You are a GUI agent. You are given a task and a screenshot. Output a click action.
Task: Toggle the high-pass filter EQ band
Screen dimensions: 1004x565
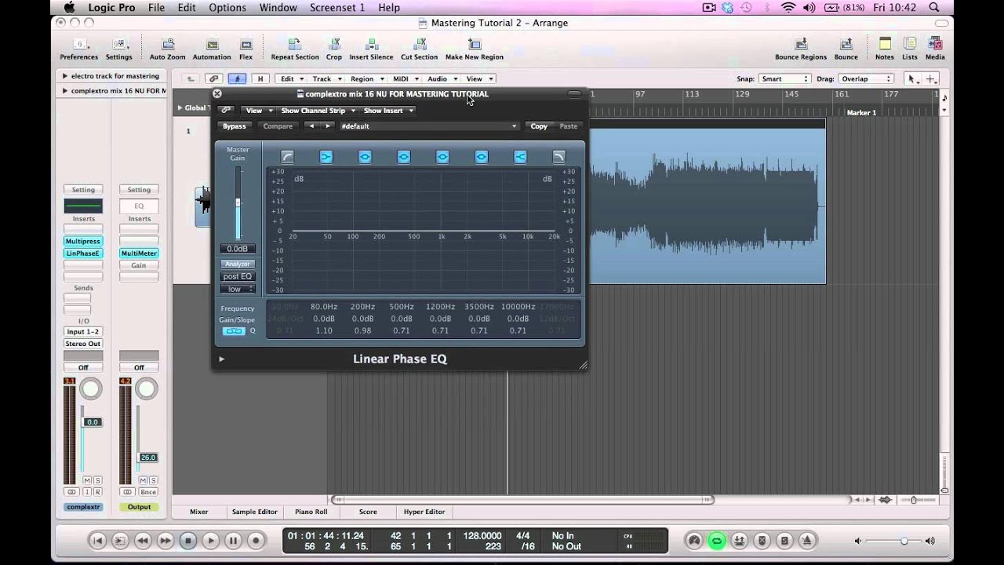click(287, 157)
